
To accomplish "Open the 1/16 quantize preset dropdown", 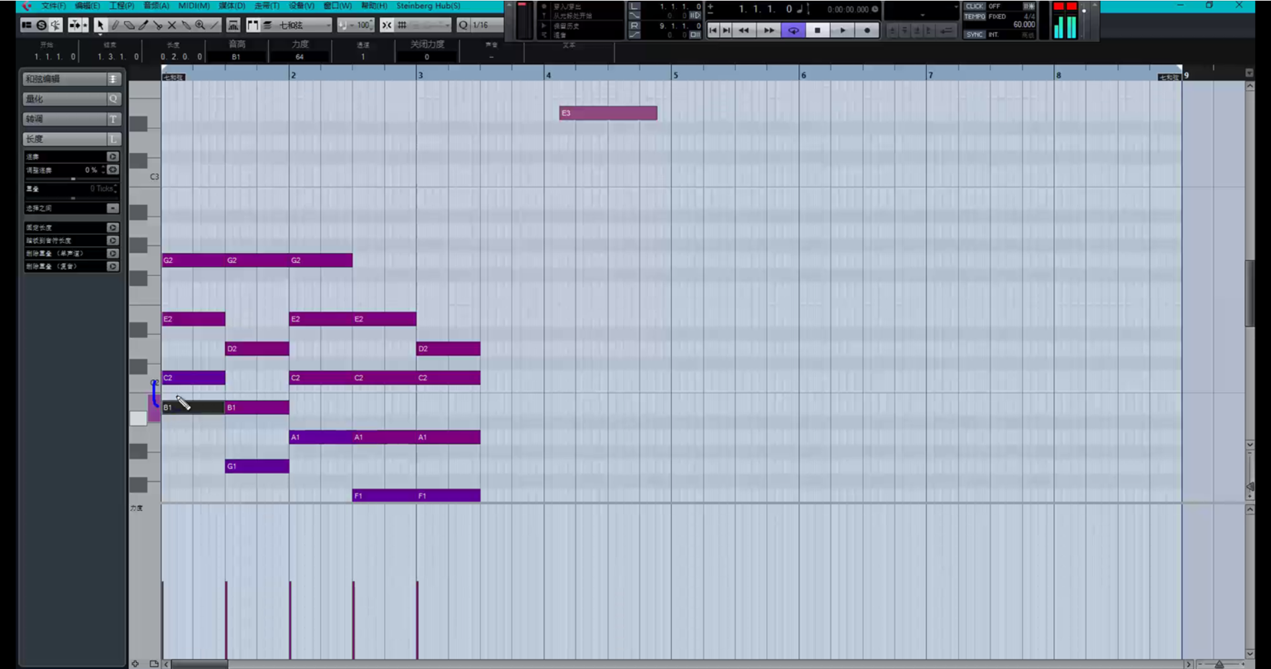I will (x=487, y=25).
